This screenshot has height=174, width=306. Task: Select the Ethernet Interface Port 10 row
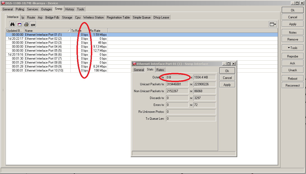[x=44, y=70]
